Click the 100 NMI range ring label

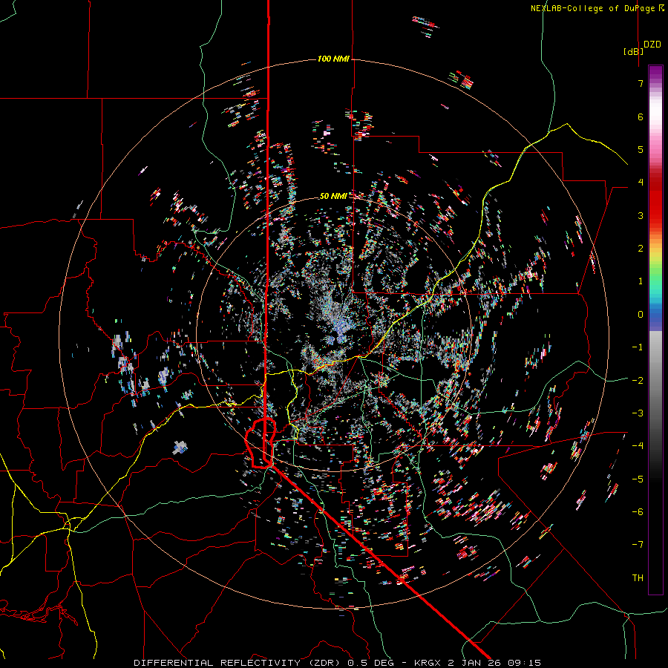(x=333, y=59)
